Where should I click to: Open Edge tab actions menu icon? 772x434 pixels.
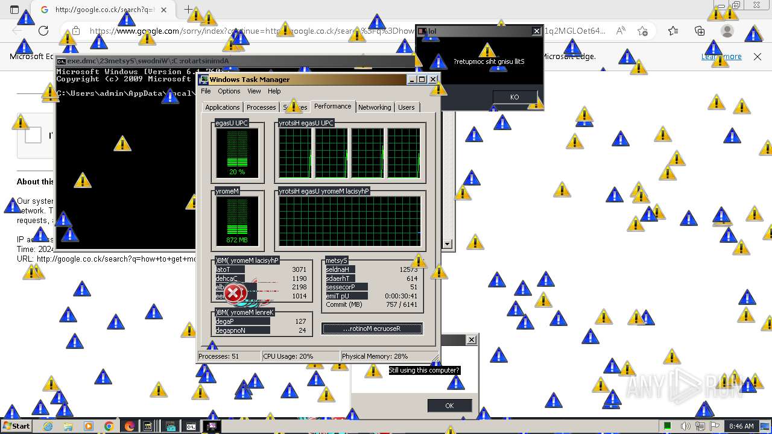(x=14, y=10)
